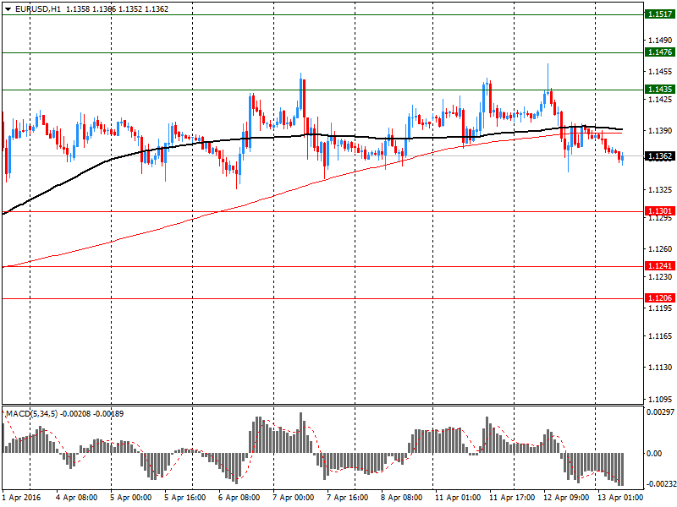Select the 5 Apr 00:00 time axis label
The width and height of the screenshot is (677, 507).
(131, 498)
